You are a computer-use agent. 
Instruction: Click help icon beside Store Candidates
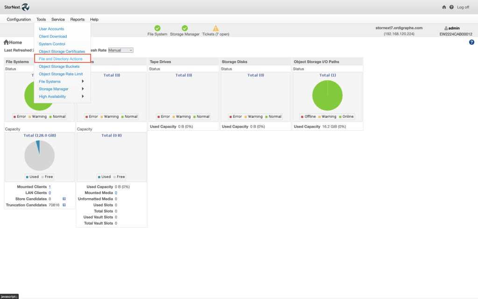(64, 199)
